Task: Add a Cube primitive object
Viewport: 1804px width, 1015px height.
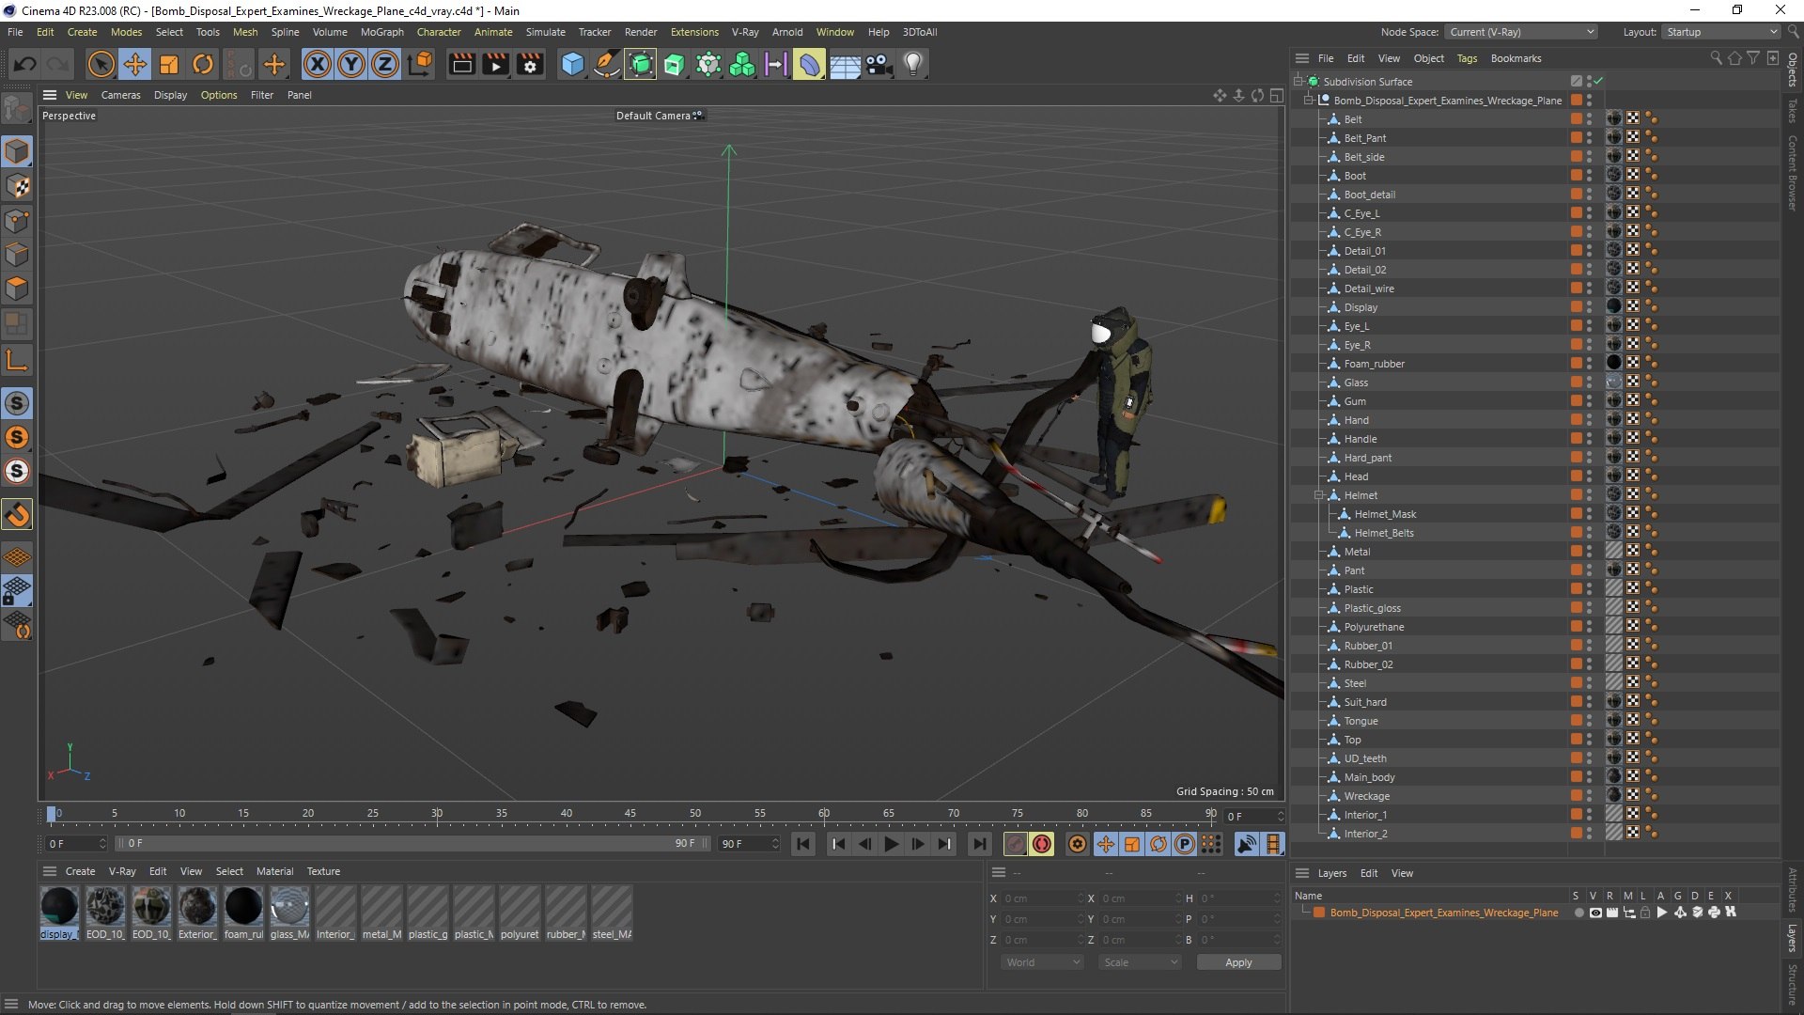Action: pyautogui.click(x=572, y=64)
